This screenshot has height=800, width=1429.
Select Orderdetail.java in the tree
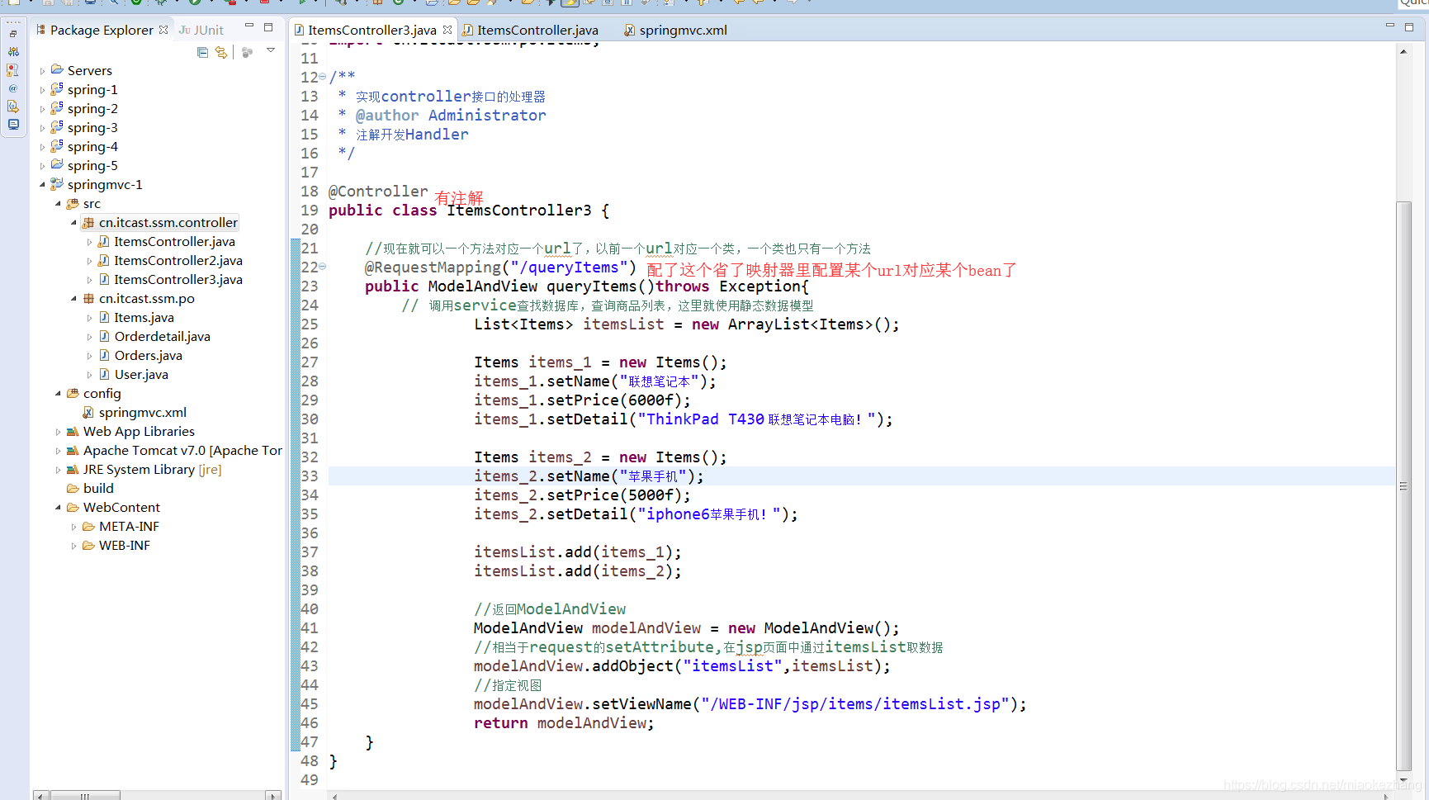click(x=162, y=337)
